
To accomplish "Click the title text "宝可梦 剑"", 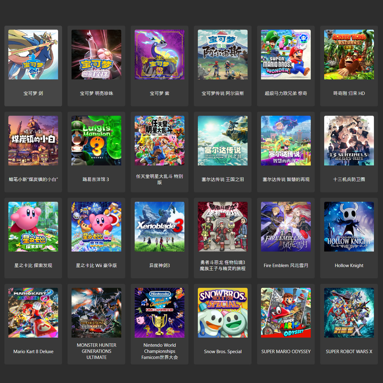I will tap(33, 93).
